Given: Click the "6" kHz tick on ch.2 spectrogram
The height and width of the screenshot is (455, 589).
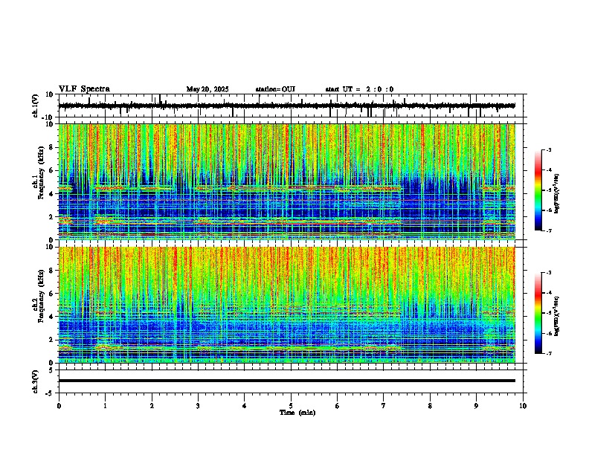Looking at the screenshot, I should click(52, 294).
